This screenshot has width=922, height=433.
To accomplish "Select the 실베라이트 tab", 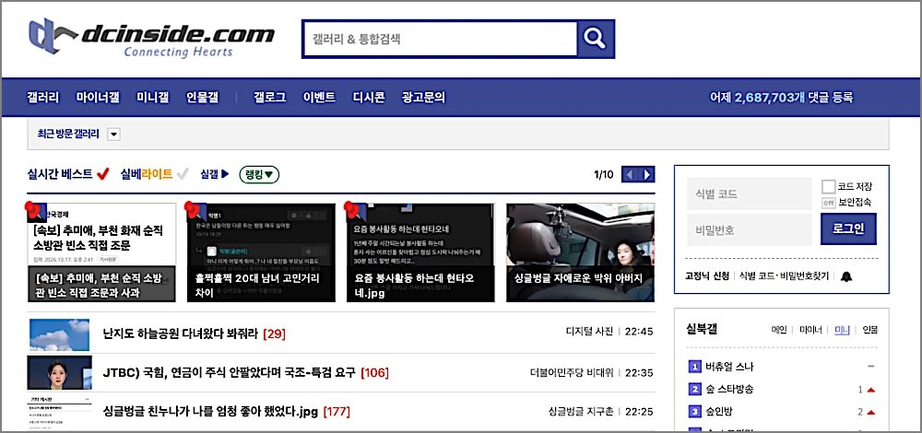I will (x=147, y=174).
